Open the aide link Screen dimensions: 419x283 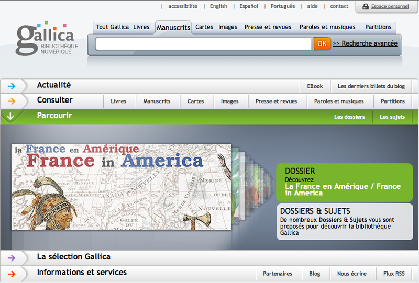312,6
